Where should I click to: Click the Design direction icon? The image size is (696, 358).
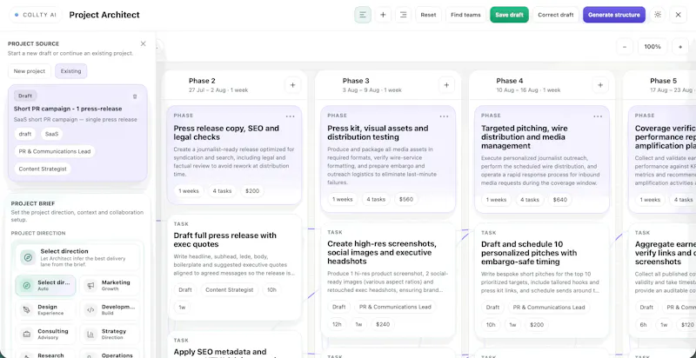click(26, 309)
